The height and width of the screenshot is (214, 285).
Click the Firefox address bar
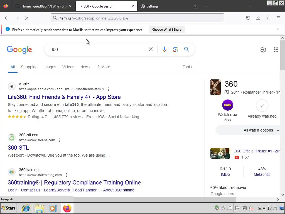click(x=137, y=18)
